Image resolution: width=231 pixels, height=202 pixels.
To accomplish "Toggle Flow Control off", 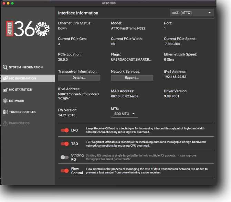I will (x=65, y=171).
